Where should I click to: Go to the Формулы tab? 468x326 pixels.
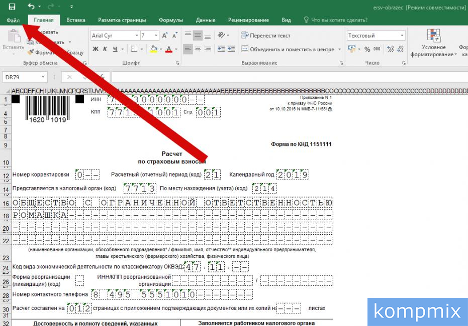171,20
